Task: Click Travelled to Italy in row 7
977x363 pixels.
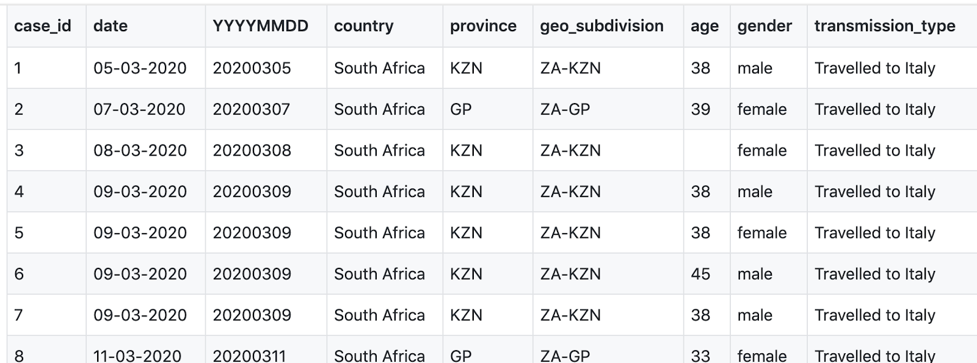Action: pos(874,315)
